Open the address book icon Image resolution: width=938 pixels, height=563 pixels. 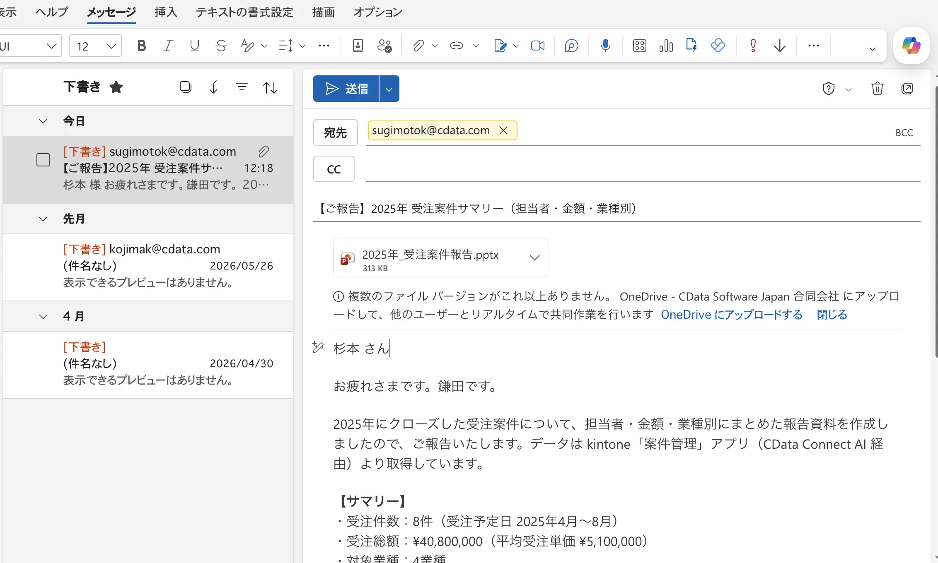[x=358, y=46]
